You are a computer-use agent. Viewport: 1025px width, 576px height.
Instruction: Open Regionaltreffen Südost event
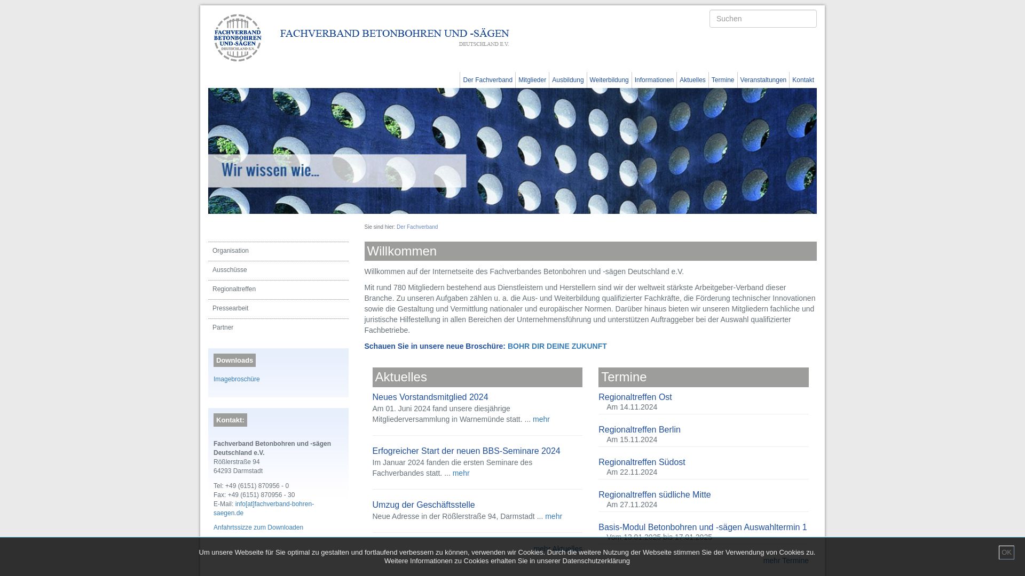tap(642, 462)
